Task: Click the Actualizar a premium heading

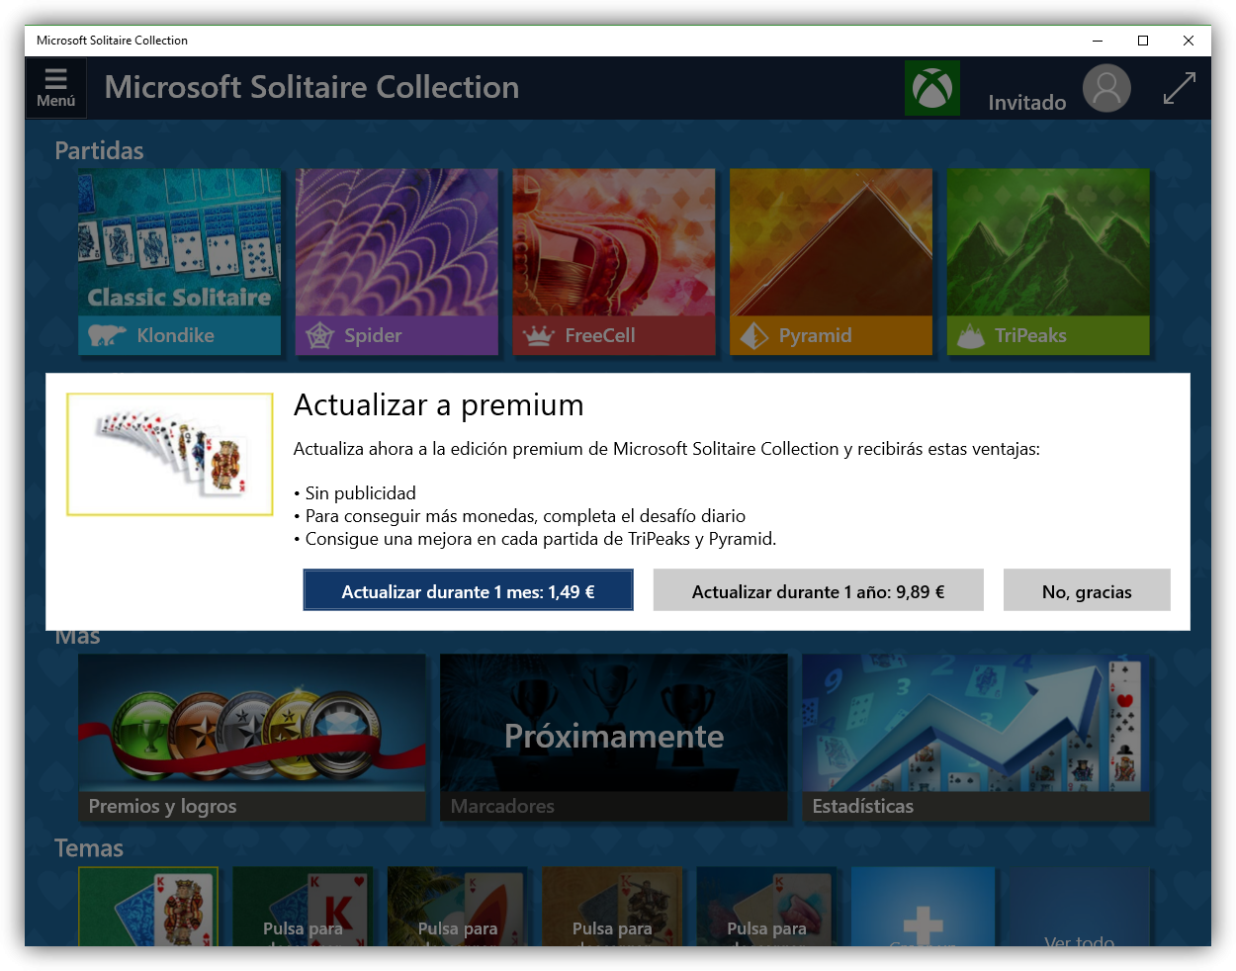Action: tap(439, 405)
